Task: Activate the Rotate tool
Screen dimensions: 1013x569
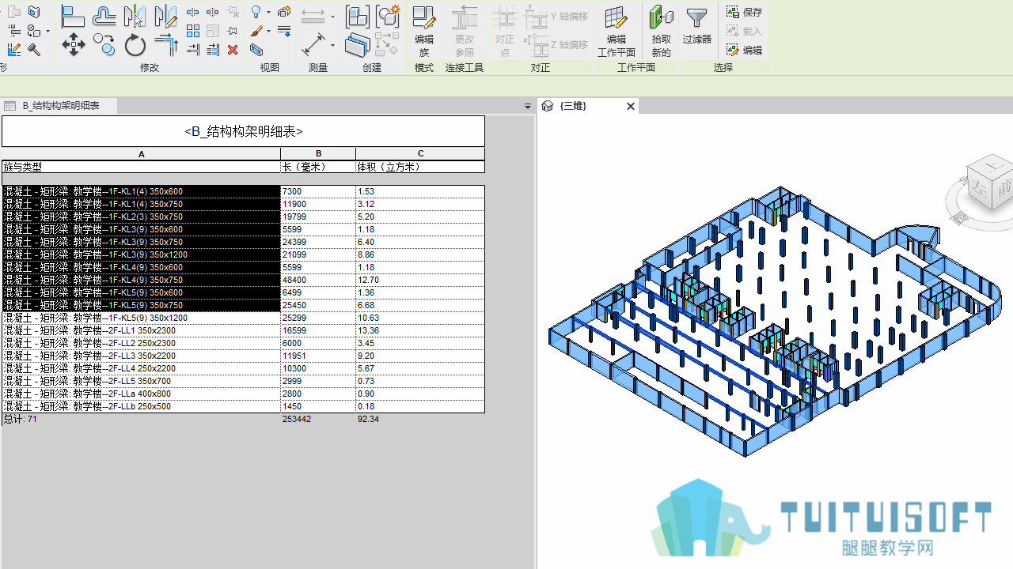Action: coord(135,45)
